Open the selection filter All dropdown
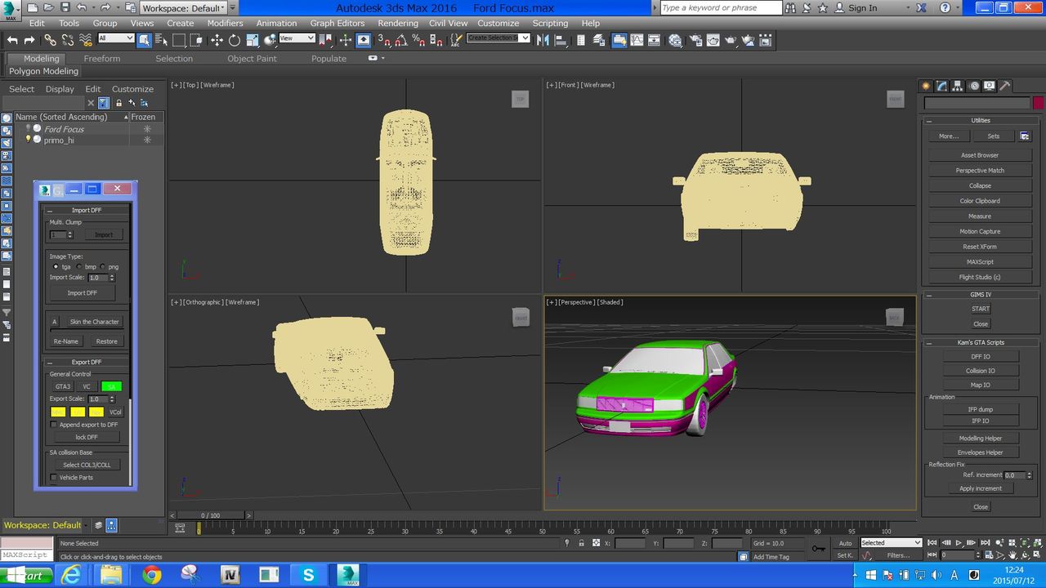This screenshot has width=1046, height=588. 116,38
